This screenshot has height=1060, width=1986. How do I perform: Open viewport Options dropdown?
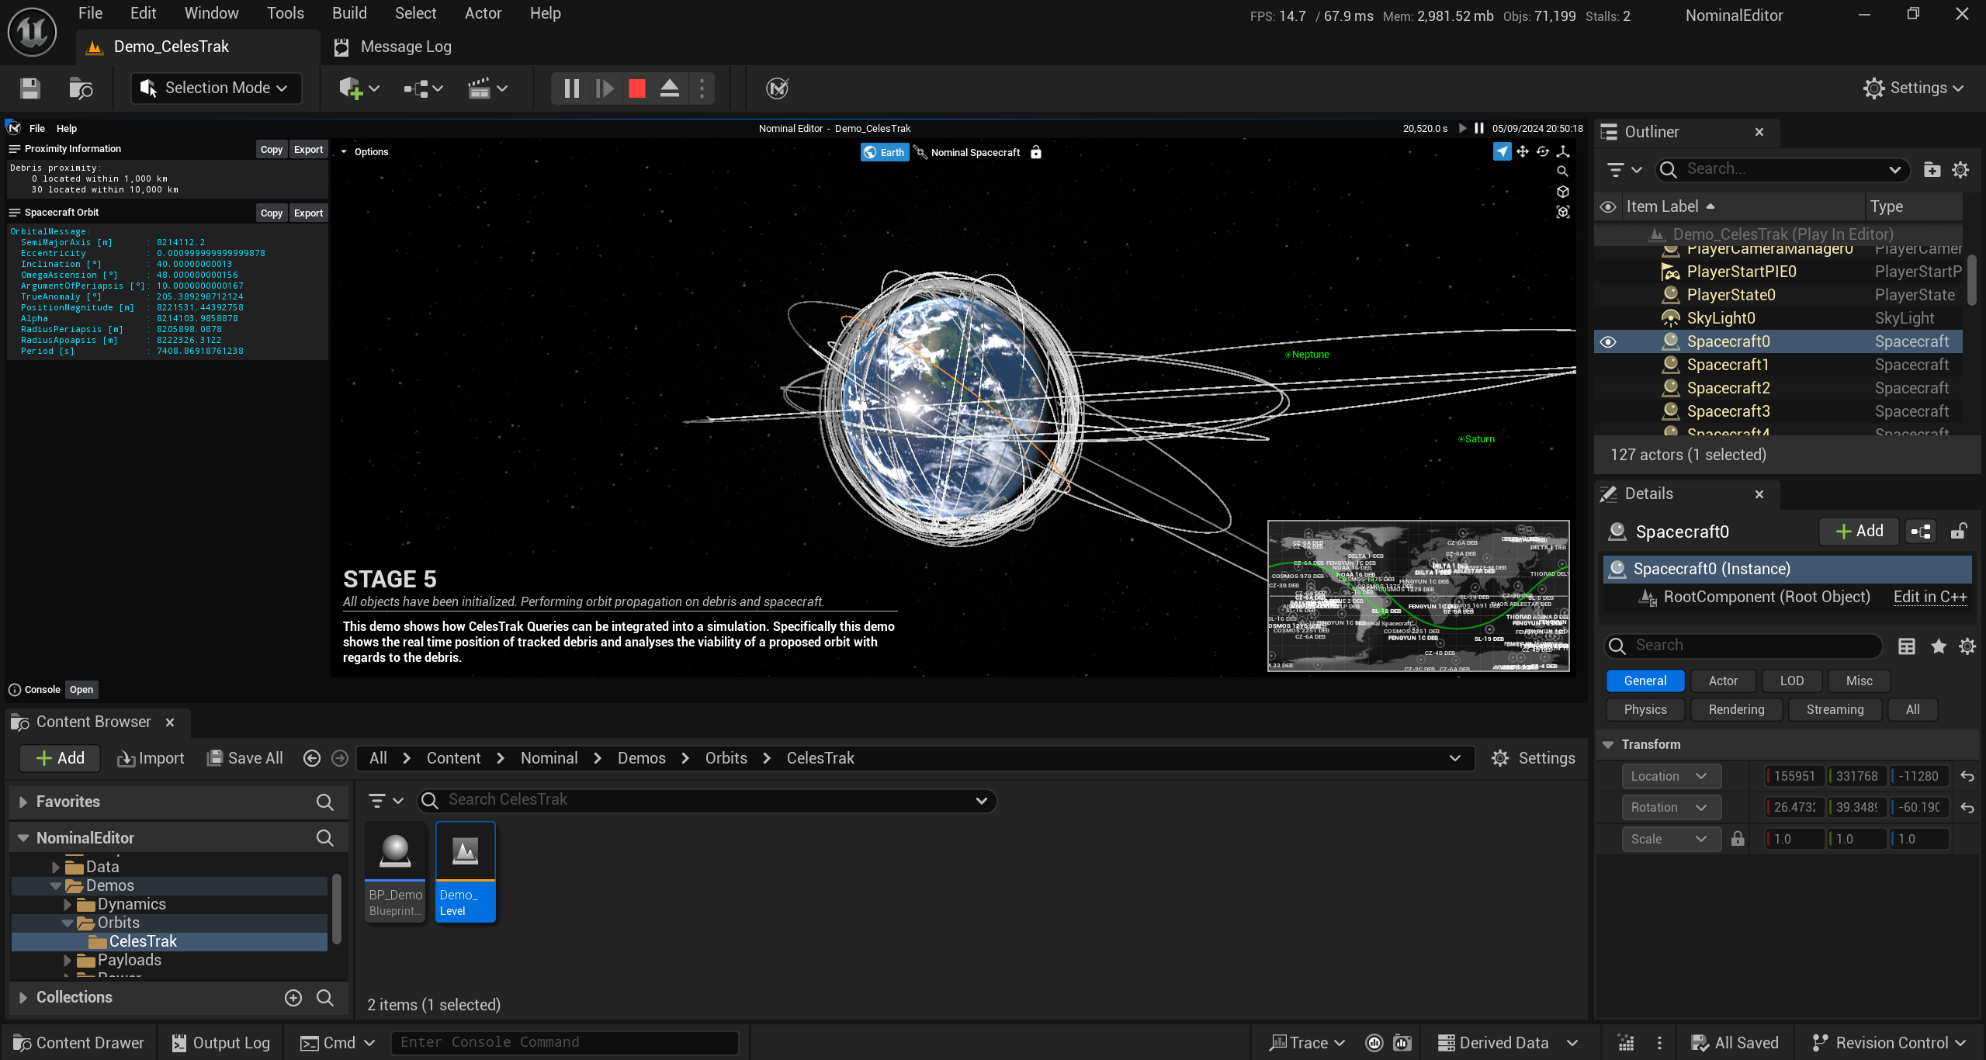(365, 152)
